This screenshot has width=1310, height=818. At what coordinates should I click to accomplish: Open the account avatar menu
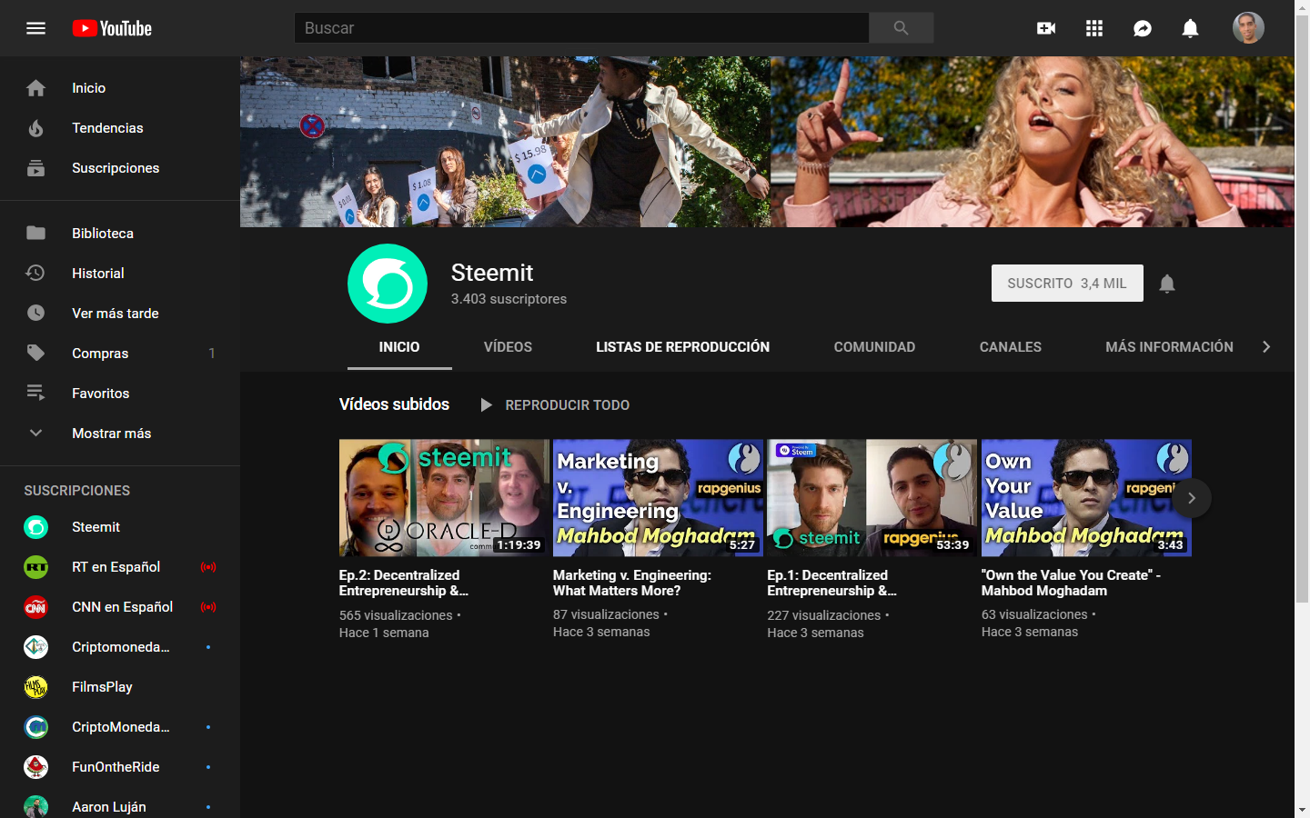pos(1248,28)
